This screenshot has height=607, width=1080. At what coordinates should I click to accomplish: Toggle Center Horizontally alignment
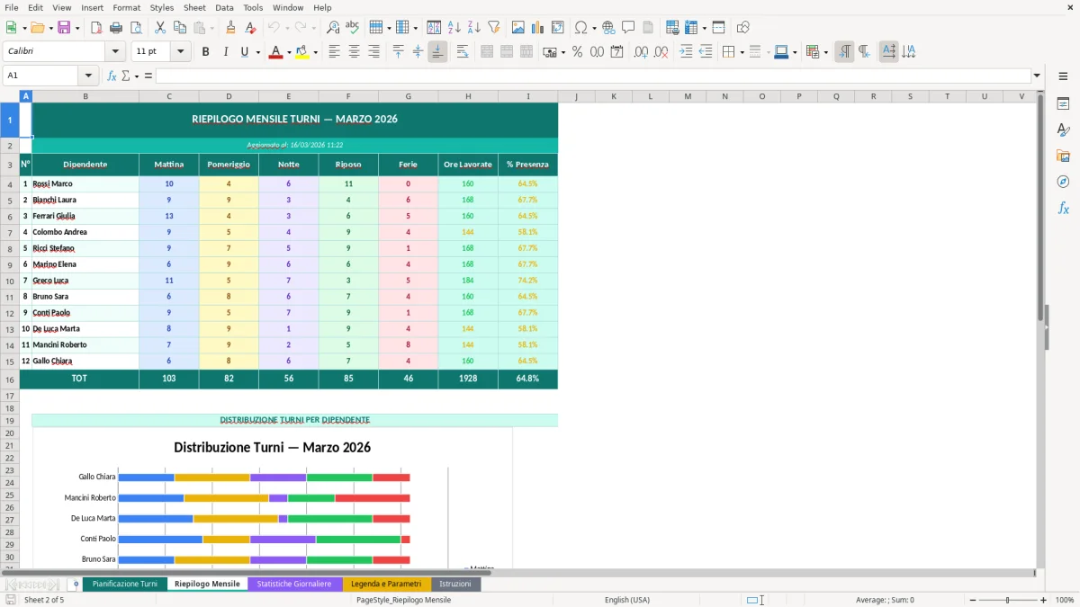[x=354, y=52]
